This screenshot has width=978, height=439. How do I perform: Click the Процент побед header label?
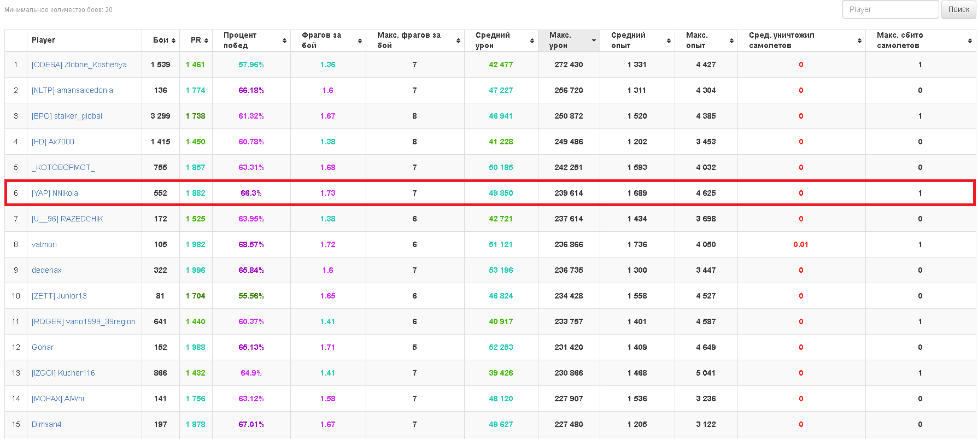pyautogui.click(x=240, y=40)
